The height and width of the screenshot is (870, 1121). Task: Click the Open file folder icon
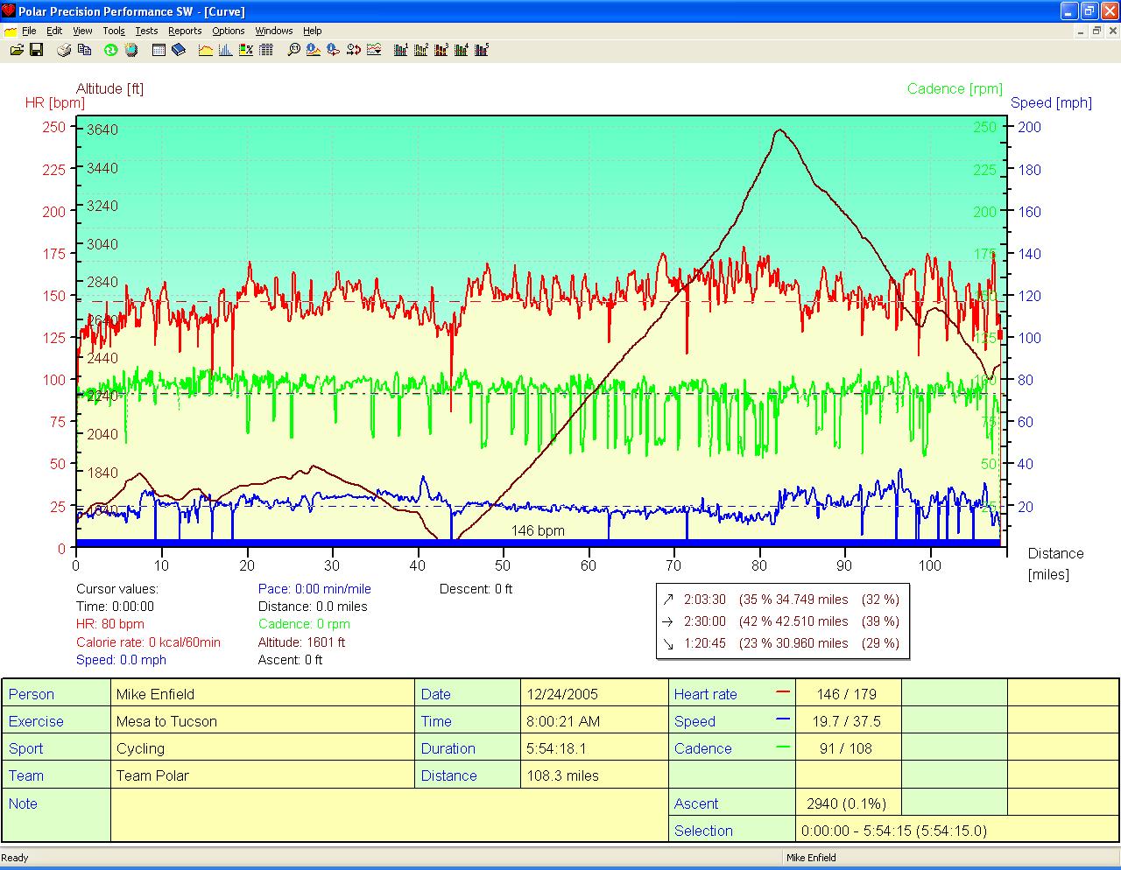[17, 50]
